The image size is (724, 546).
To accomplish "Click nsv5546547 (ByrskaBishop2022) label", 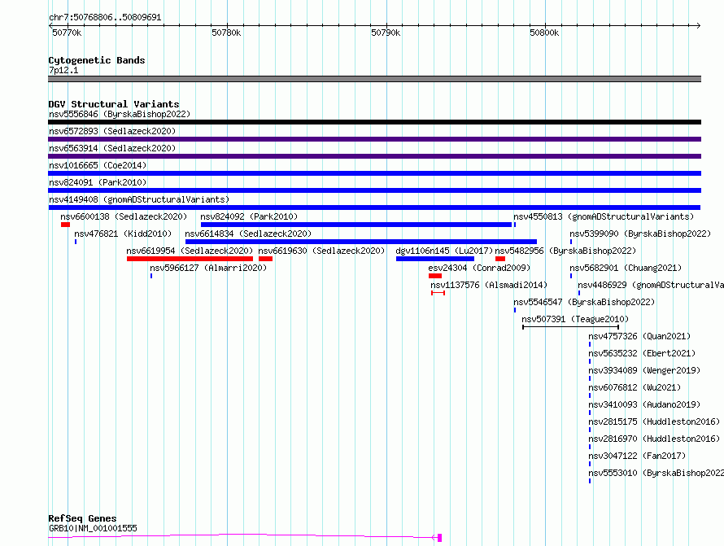I will click(x=584, y=302).
